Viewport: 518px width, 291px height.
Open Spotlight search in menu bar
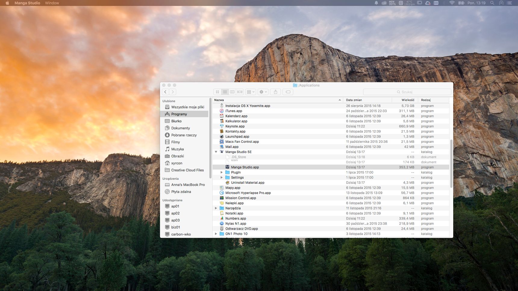coord(492,3)
